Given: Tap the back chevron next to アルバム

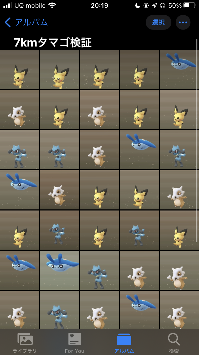Looking at the screenshot, I should point(8,23).
